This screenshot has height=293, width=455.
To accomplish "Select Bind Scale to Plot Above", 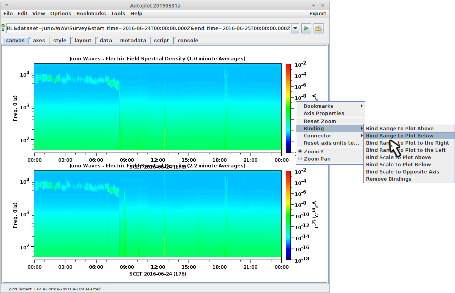I will point(409,158).
